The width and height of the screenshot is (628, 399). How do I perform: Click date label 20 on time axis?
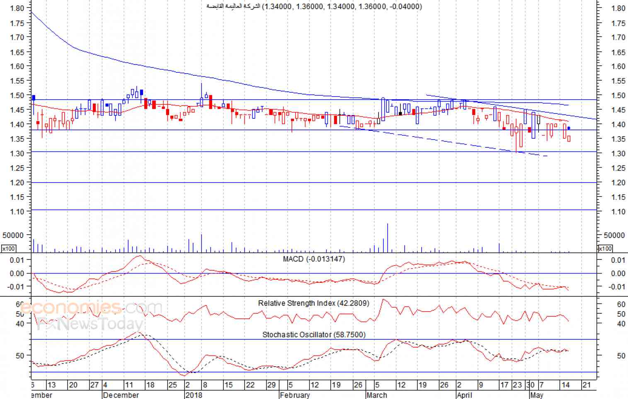[x=73, y=385]
